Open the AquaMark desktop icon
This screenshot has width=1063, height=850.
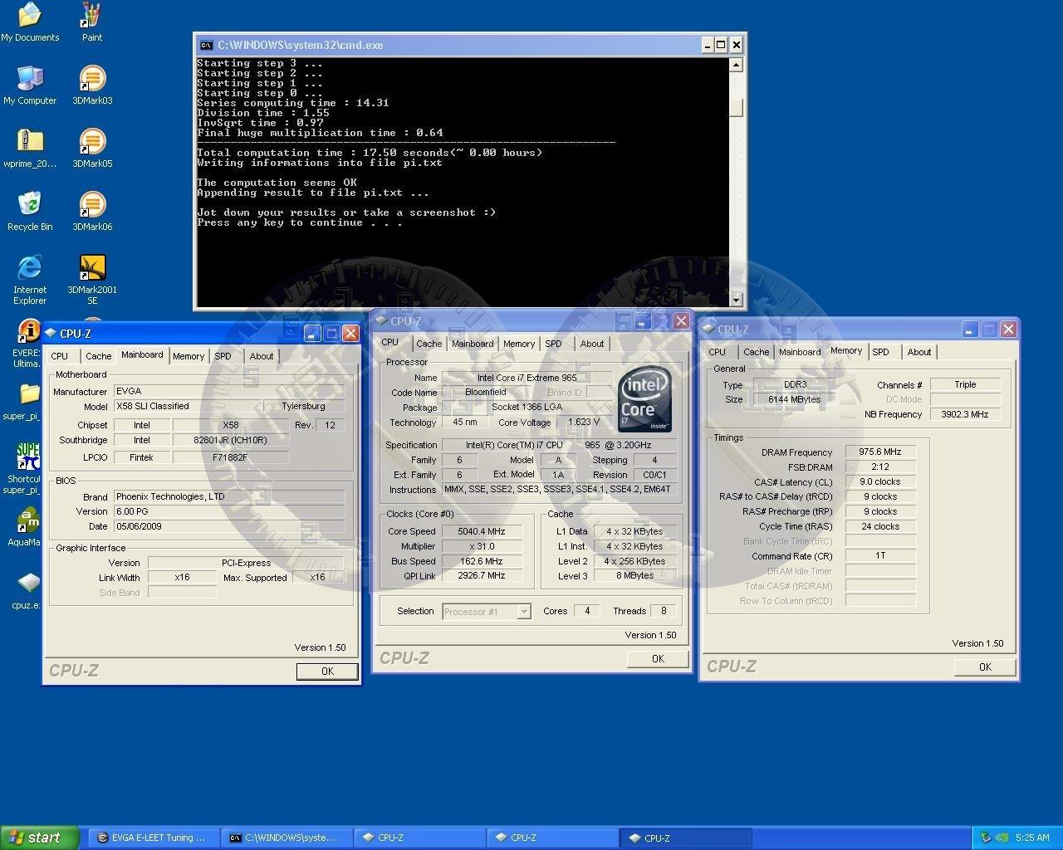coord(25,528)
